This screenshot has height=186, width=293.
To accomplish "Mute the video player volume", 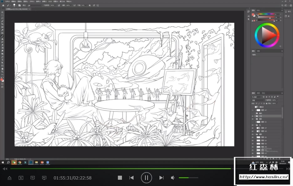I will [x=173, y=178].
